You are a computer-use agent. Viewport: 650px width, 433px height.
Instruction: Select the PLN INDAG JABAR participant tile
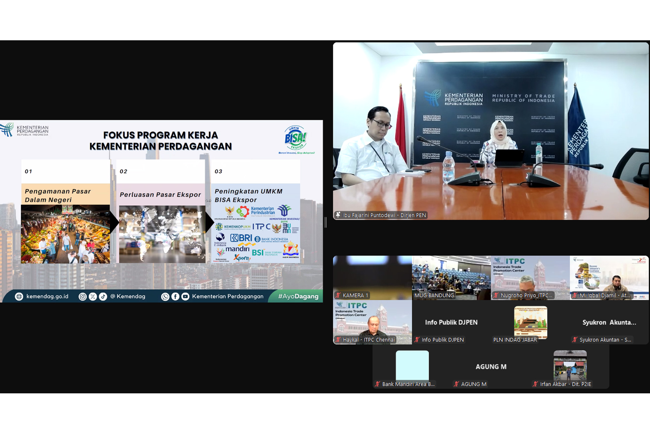pyautogui.click(x=530, y=322)
